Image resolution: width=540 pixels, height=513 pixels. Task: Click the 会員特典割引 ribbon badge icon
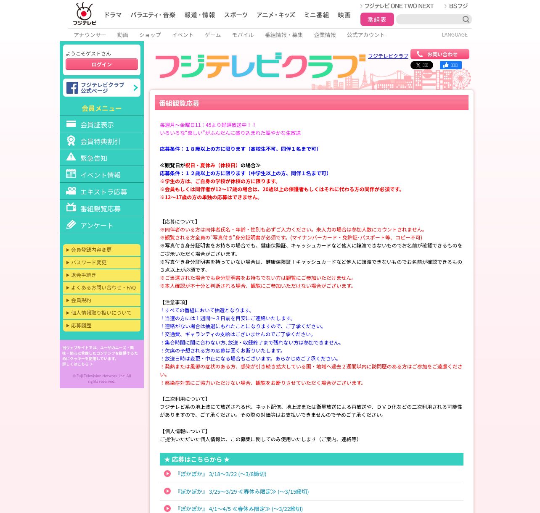click(x=71, y=141)
